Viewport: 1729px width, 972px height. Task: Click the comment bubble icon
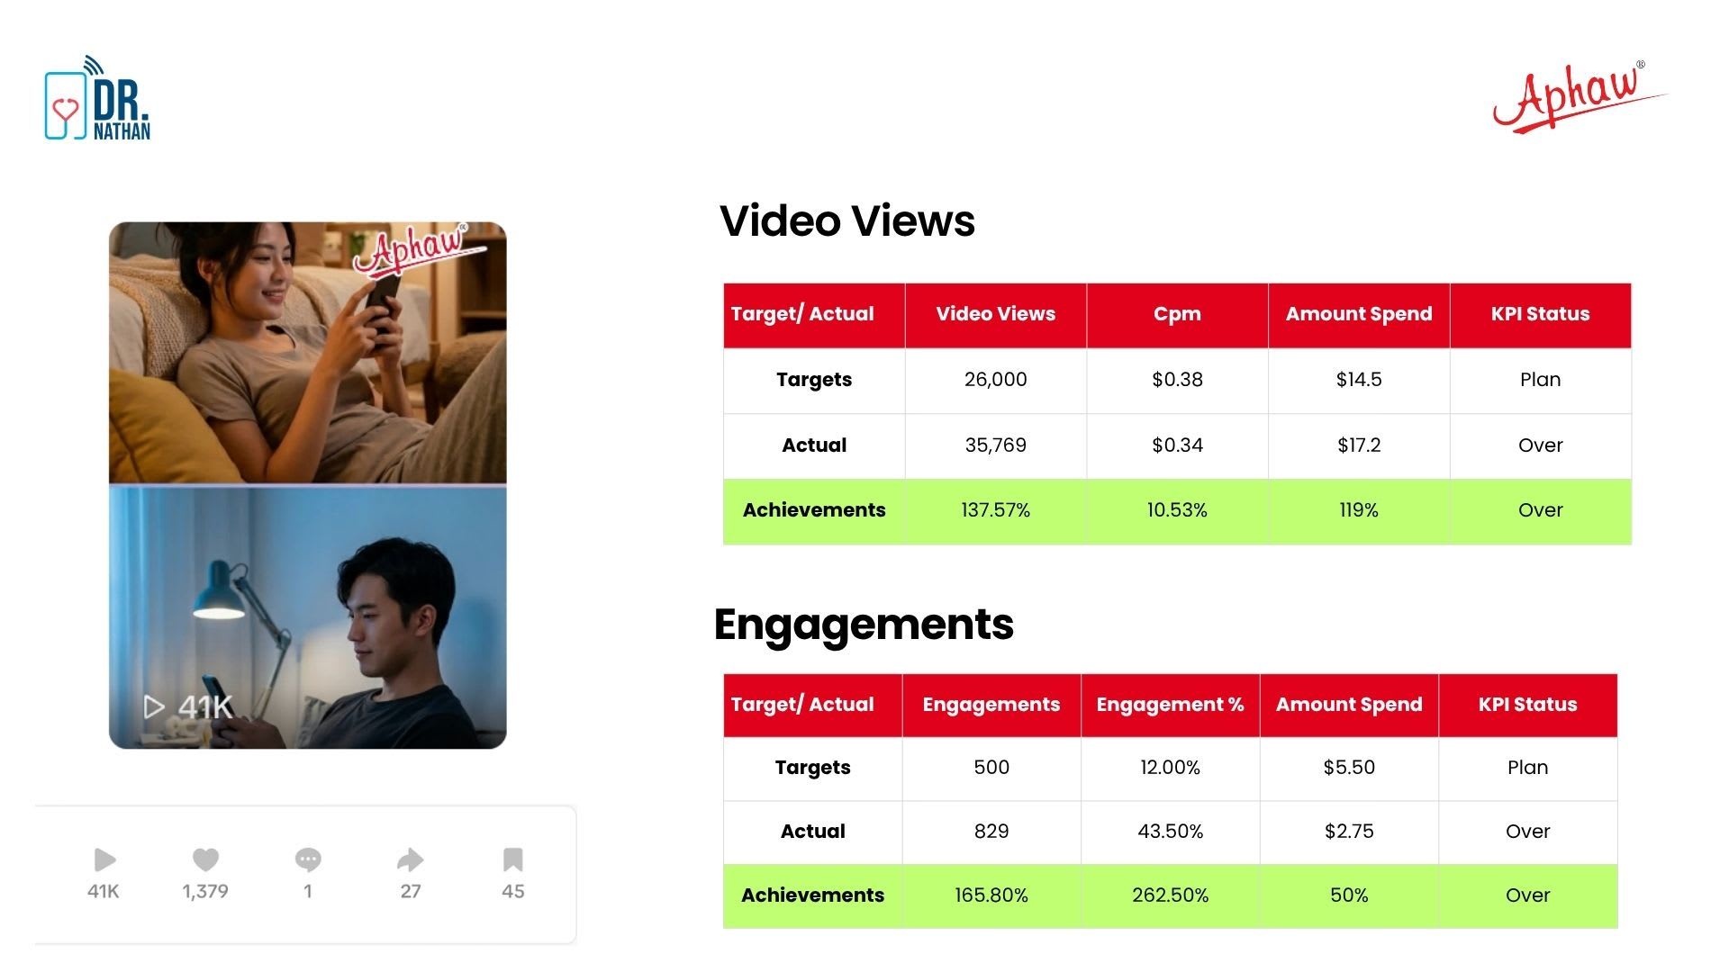point(308,860)
